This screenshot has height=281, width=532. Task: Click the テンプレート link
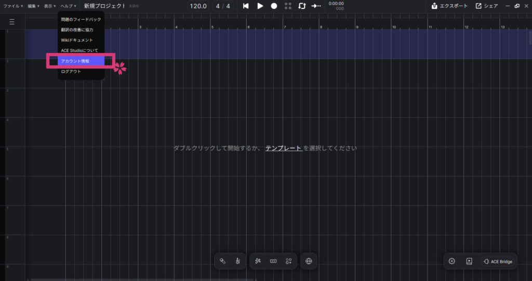[284, 148]
